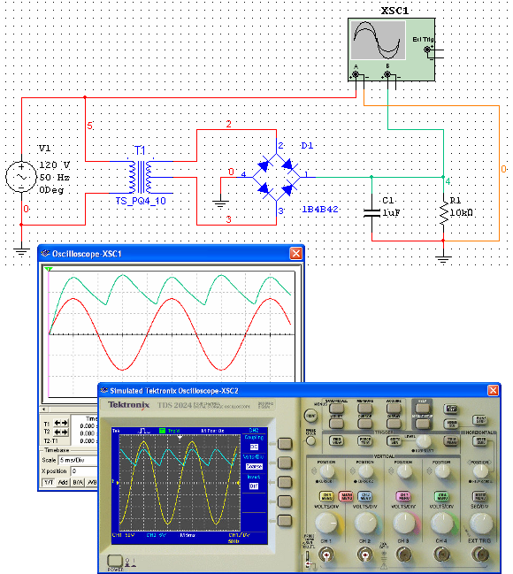Screen dimensions: 513x574
Task: Click the TRIG MENU button
Action: click(x=451, y=440)
